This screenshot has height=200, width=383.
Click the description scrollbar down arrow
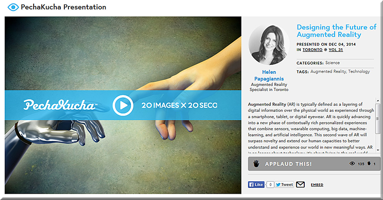[378, 150]
